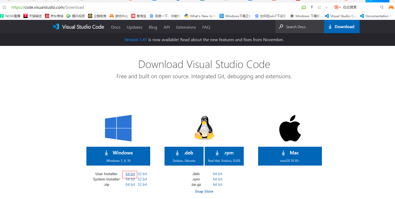This screenshot has height=199, width=395.
Task: Download Linux .rpm 64 bit link
Action: tap(218, 179)
